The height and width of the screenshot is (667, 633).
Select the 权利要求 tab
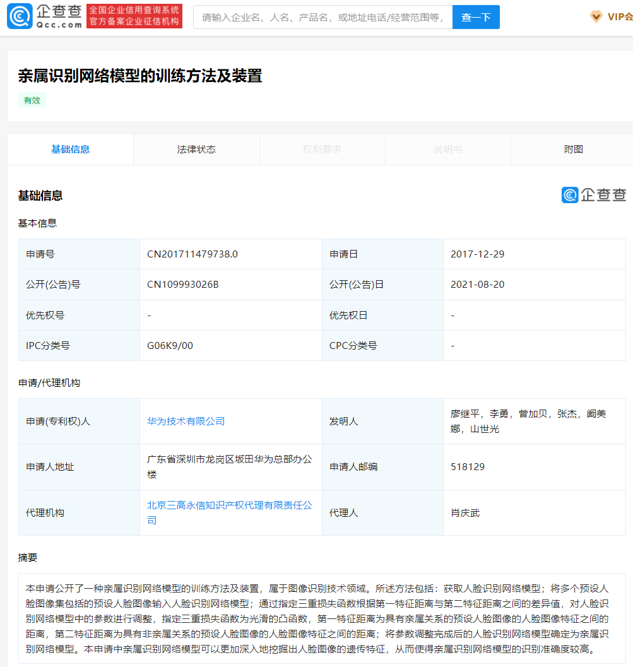tap(322, 150)
